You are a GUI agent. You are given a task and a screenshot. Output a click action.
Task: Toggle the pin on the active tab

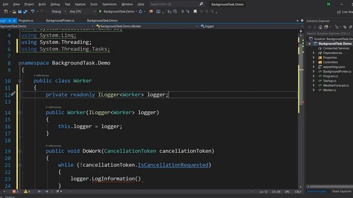(x=10, y=21)
